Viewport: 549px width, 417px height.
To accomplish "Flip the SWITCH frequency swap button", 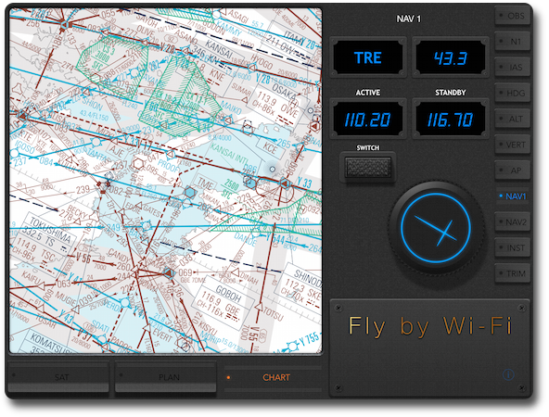I will coord(368,167).
